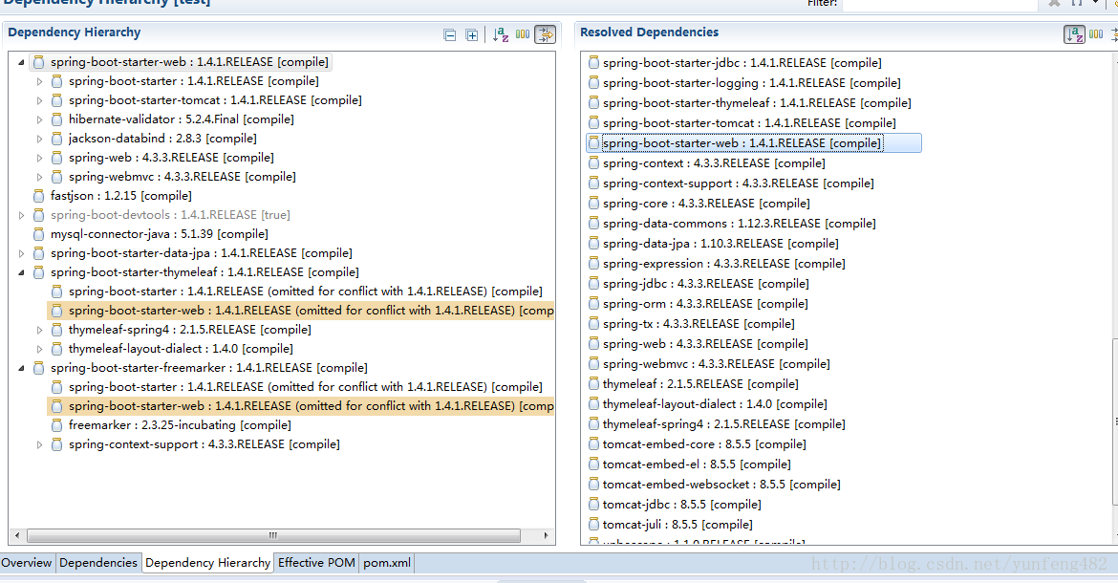The width and height of the screenshot is (1118, 583).
Task: Click jar icon of tomcat-embed-websocket
Action: point(593,484)
